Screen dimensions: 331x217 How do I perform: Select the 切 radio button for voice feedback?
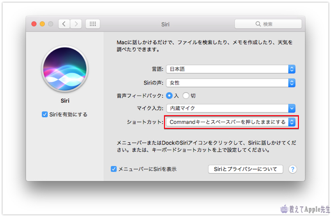[x=186, y=96]
